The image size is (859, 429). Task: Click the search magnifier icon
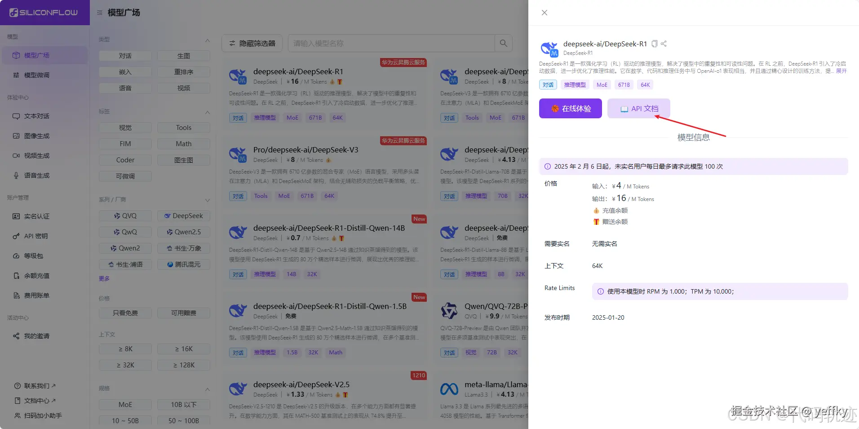(504, 43)
